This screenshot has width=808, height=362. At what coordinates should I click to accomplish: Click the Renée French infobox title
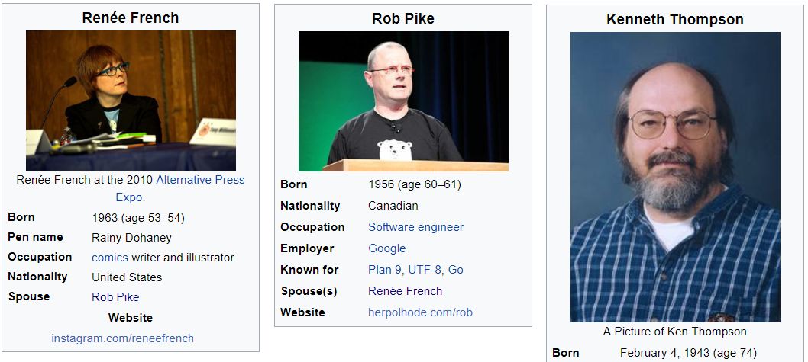tap(131, 18)
